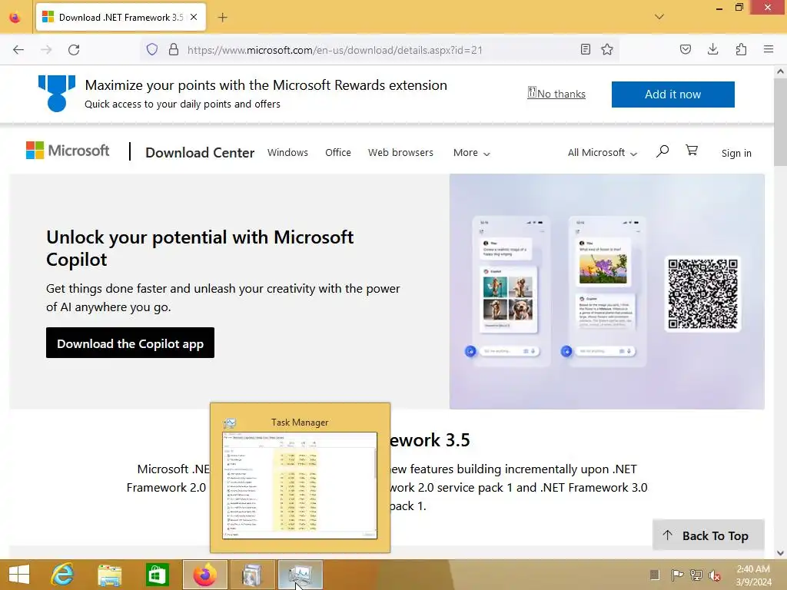
Task: Open the tracking protection shield icon
Action: [x=152, y=49]
